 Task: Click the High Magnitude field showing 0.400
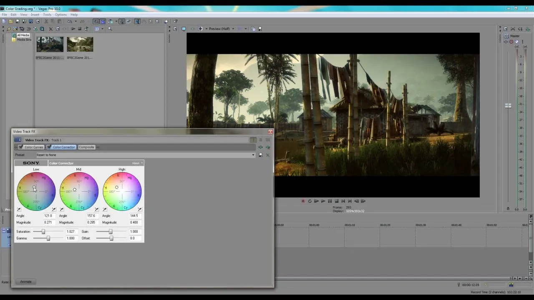tap(135, 222)
